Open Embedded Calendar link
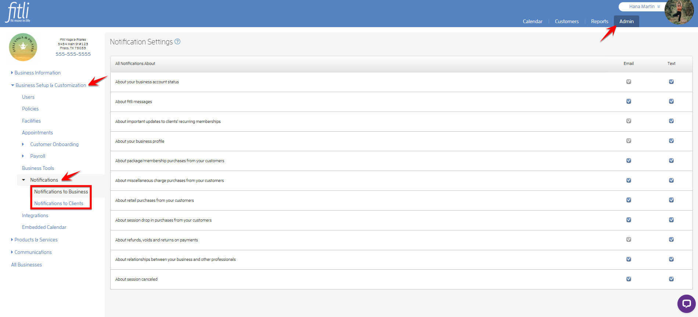698x317 pixels. coord(44,227)
